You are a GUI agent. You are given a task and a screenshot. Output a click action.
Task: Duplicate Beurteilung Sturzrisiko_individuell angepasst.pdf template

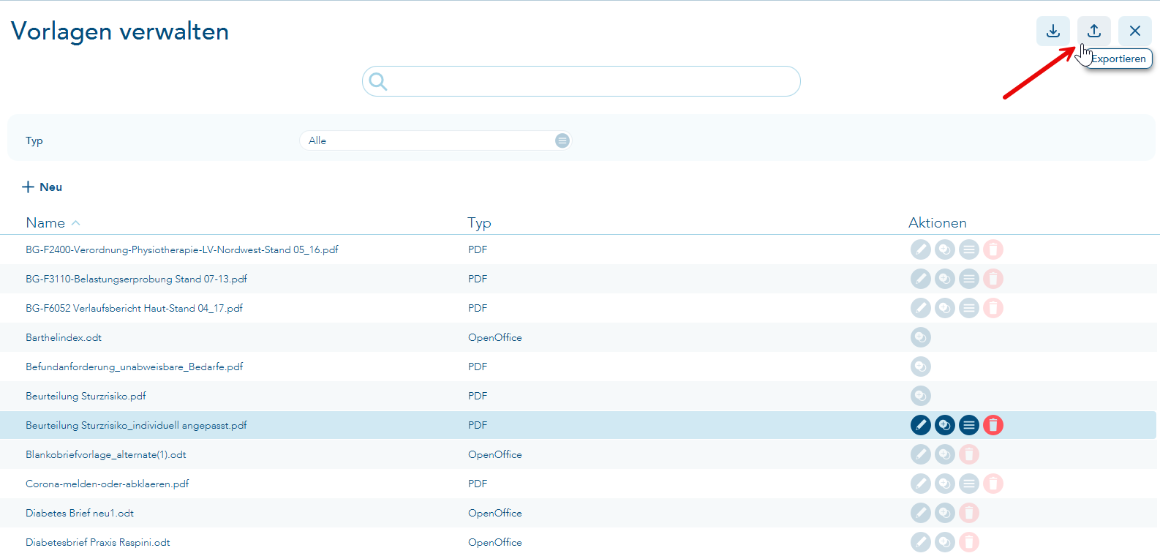[x=945, y=425]
